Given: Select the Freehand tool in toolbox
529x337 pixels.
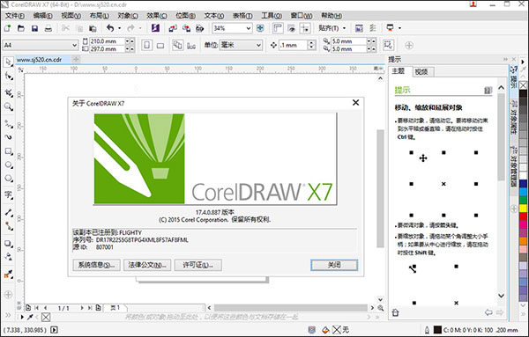Looking at the screenshot, I should point(9,124).
